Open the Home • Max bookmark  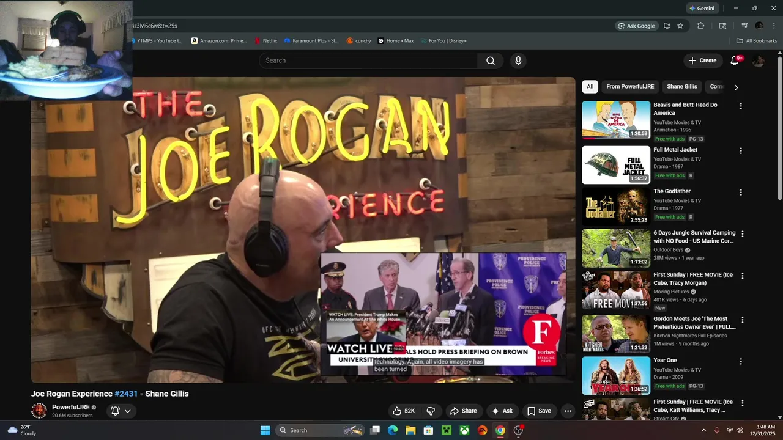pos(396,41)
